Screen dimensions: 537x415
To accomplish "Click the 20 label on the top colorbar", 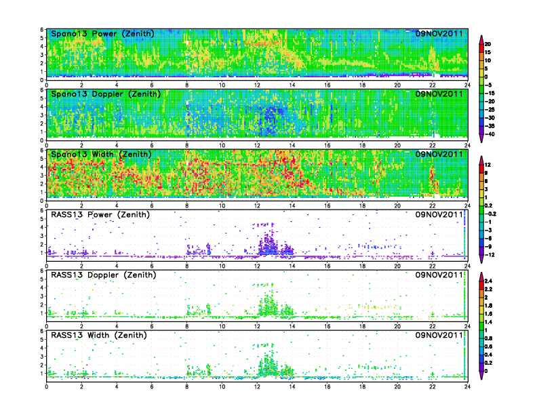I will pyautogui.click(x=488, y=44).
